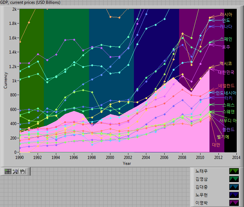Click the 러시아 annotation label
The height and width of the screenshot is (207, 244).
(226, 15)
